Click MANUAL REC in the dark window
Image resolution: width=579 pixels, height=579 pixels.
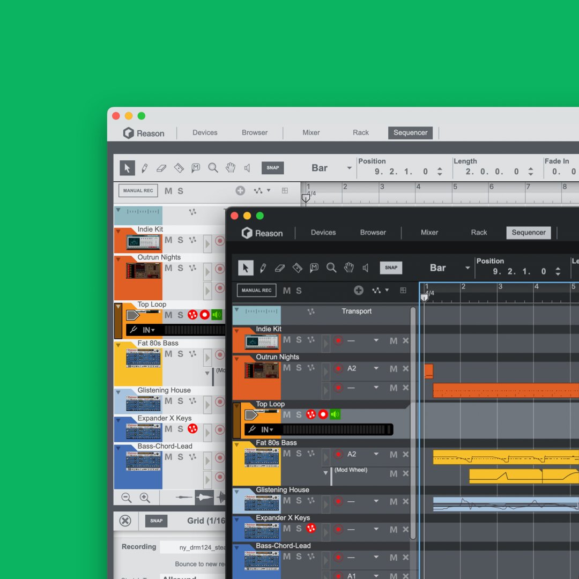[x=256, y=290]
